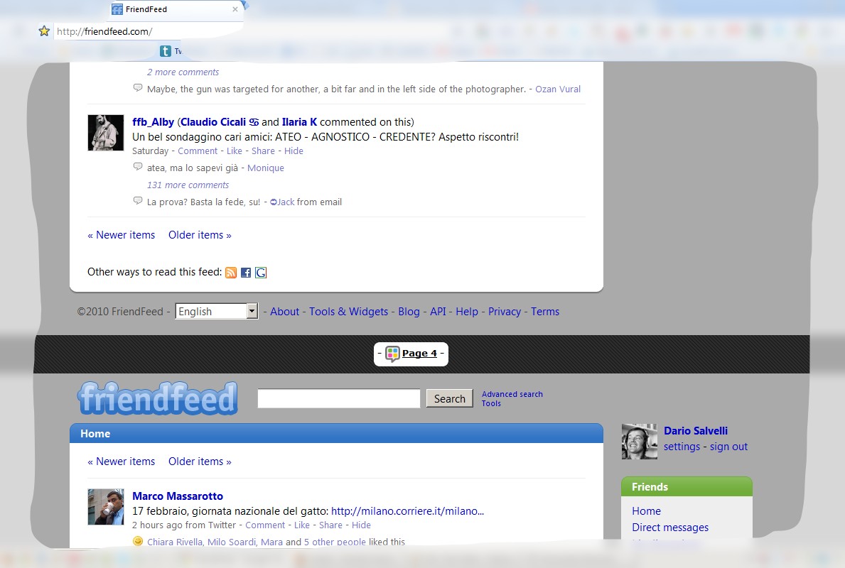The width and height of the screenshot is (845, 568).
Task: Expand the 131 more comments link
Action: coord(188,185)
